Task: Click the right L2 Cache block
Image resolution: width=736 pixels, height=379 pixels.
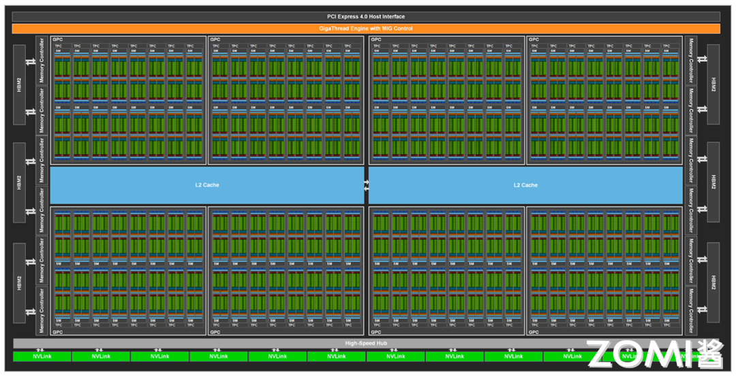Action: click(525, 185)
